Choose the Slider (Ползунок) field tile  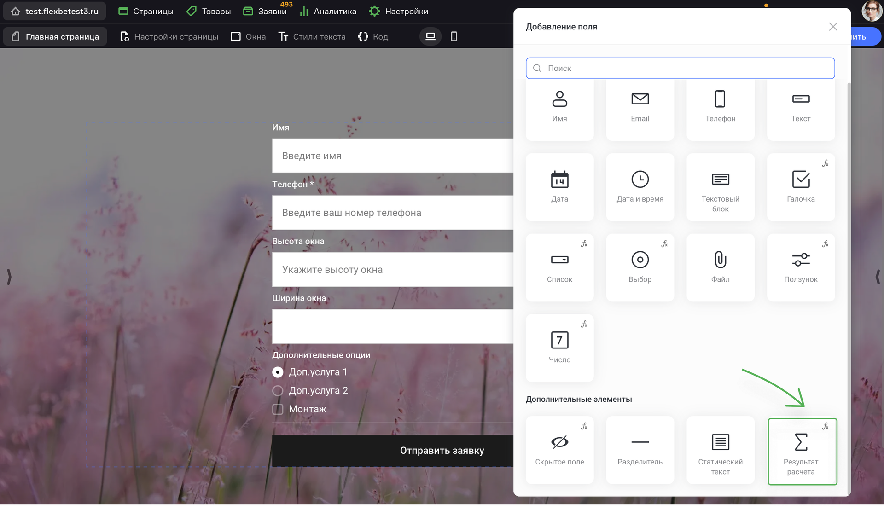[801, 267]
